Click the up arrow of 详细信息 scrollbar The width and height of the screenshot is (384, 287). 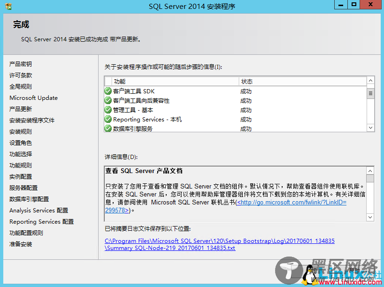click(x=370, y=171)
